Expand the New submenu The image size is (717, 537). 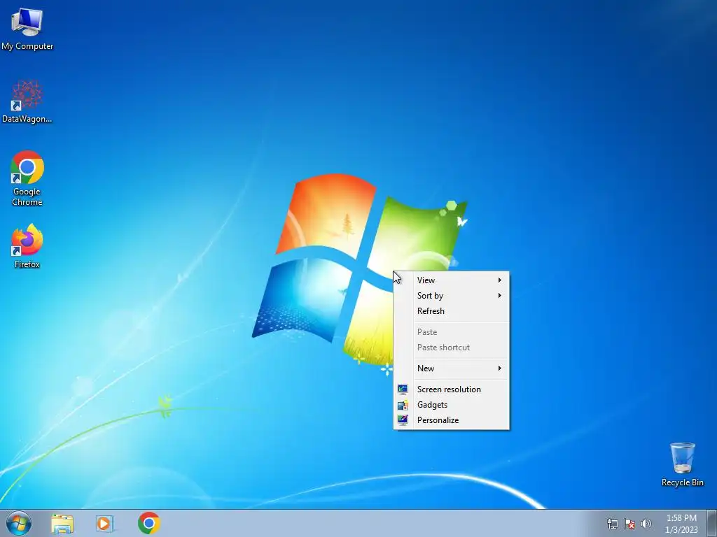point(452,368)
